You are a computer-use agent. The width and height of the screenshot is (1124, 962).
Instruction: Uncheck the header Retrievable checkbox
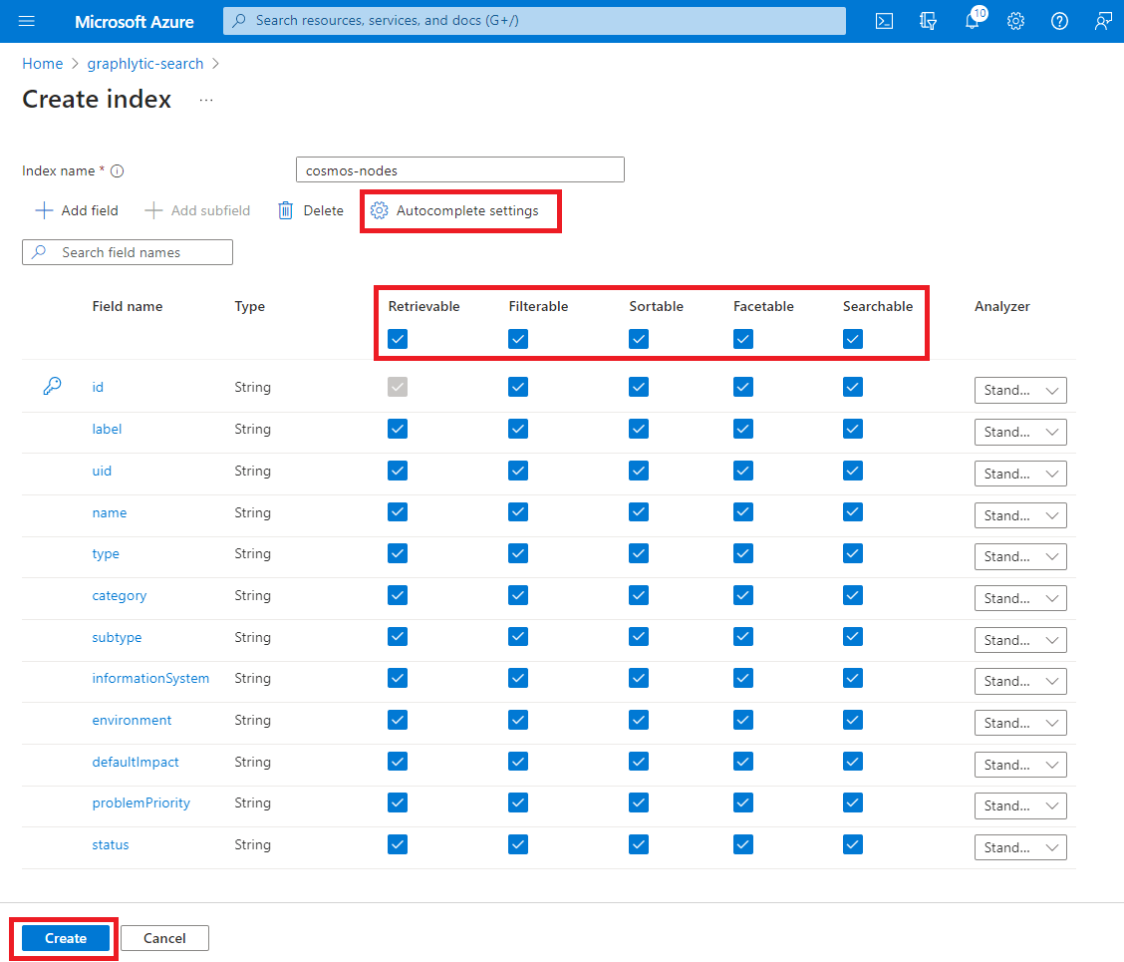(x=398, y=339)
